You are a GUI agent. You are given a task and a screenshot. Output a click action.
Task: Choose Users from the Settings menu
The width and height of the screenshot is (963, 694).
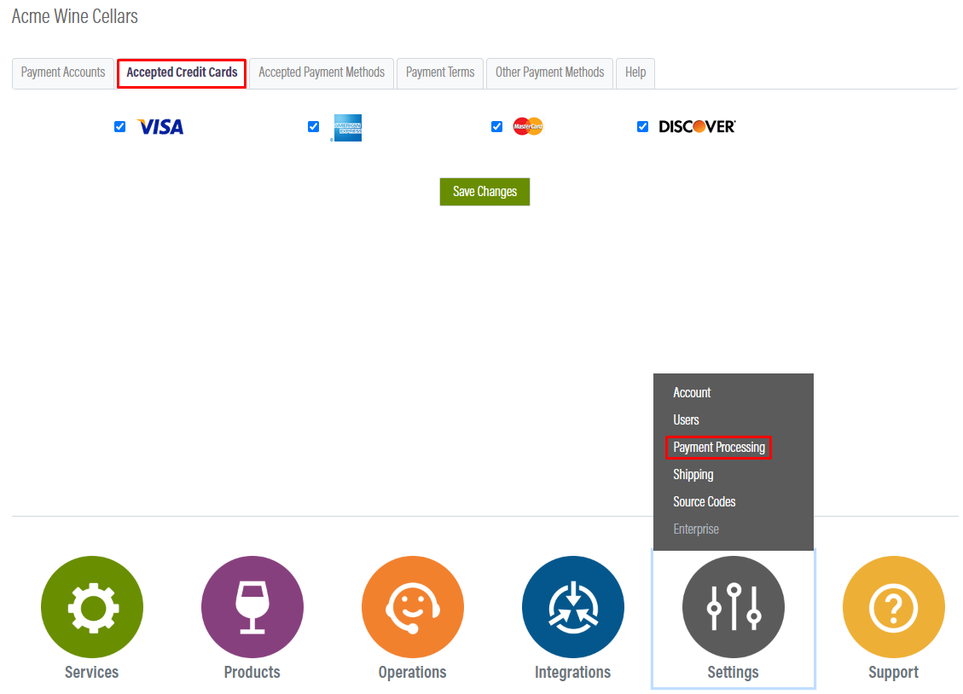pos(686,419)
